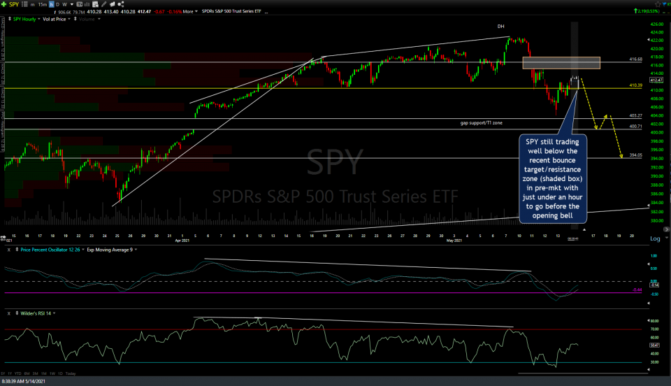Screen dimensions: 671x386
Task: Click the Vol at Price label
Action: click(x=55, y=19)
